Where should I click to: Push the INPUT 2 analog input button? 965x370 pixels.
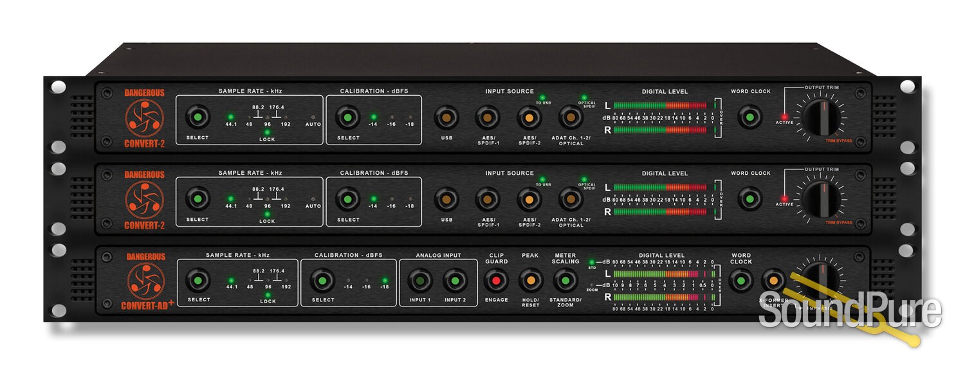[455, 281]
